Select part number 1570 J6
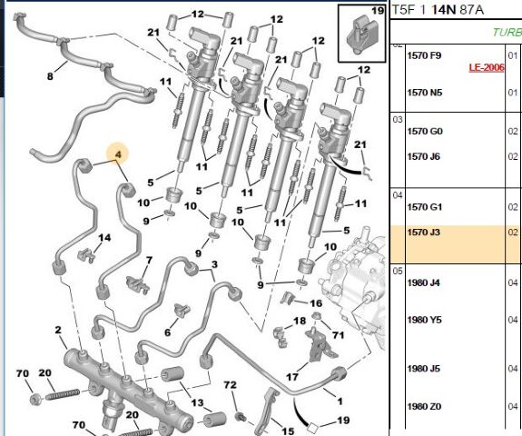This screenshot has width=522, height=436. click(x=423, y=156)
